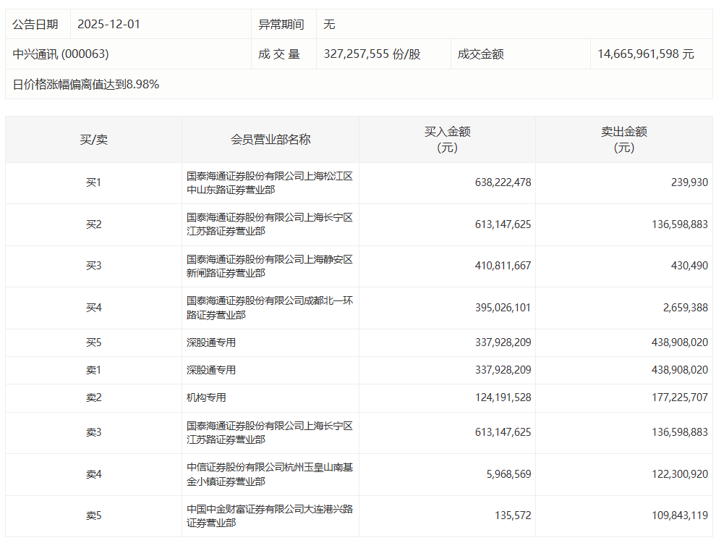The image size is (716, 543).
Task: Select the 上海静安区新闸路证券营业部 broker name
Action: pos(269,266)
